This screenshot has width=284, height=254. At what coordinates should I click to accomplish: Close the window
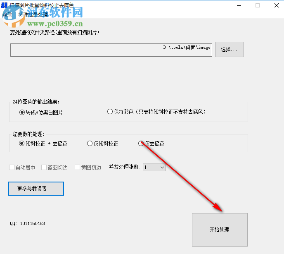pyautogui.click(x=277, y=5)
